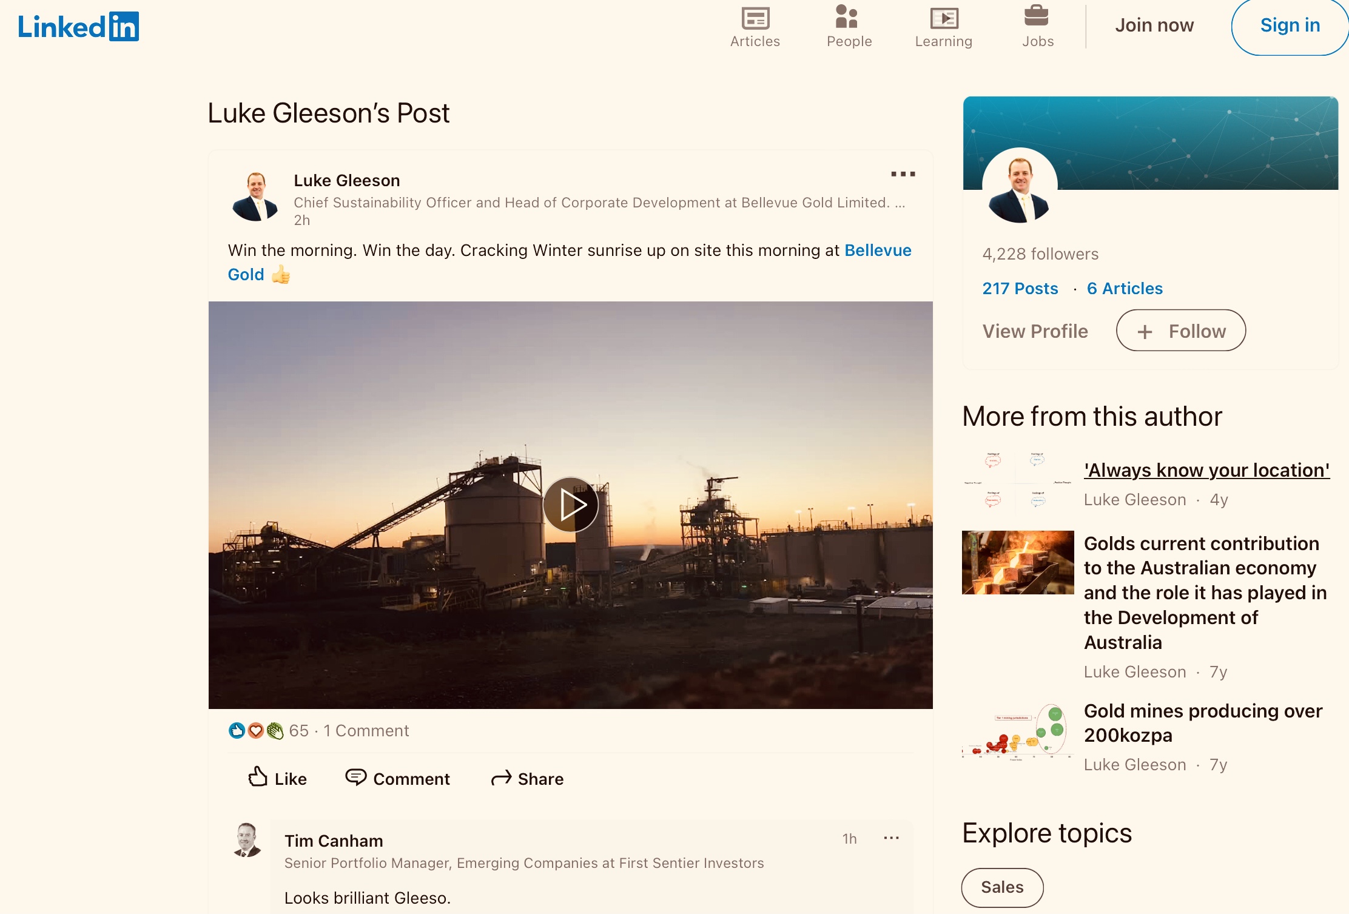This screenshot has width=1349, height=914.
Task: Click the Sign in button
Action: pos(1290,25)
